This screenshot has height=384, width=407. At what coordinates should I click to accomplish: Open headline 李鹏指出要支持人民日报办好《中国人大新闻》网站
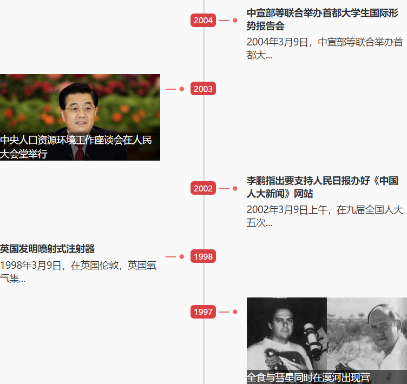pos(322,187)
